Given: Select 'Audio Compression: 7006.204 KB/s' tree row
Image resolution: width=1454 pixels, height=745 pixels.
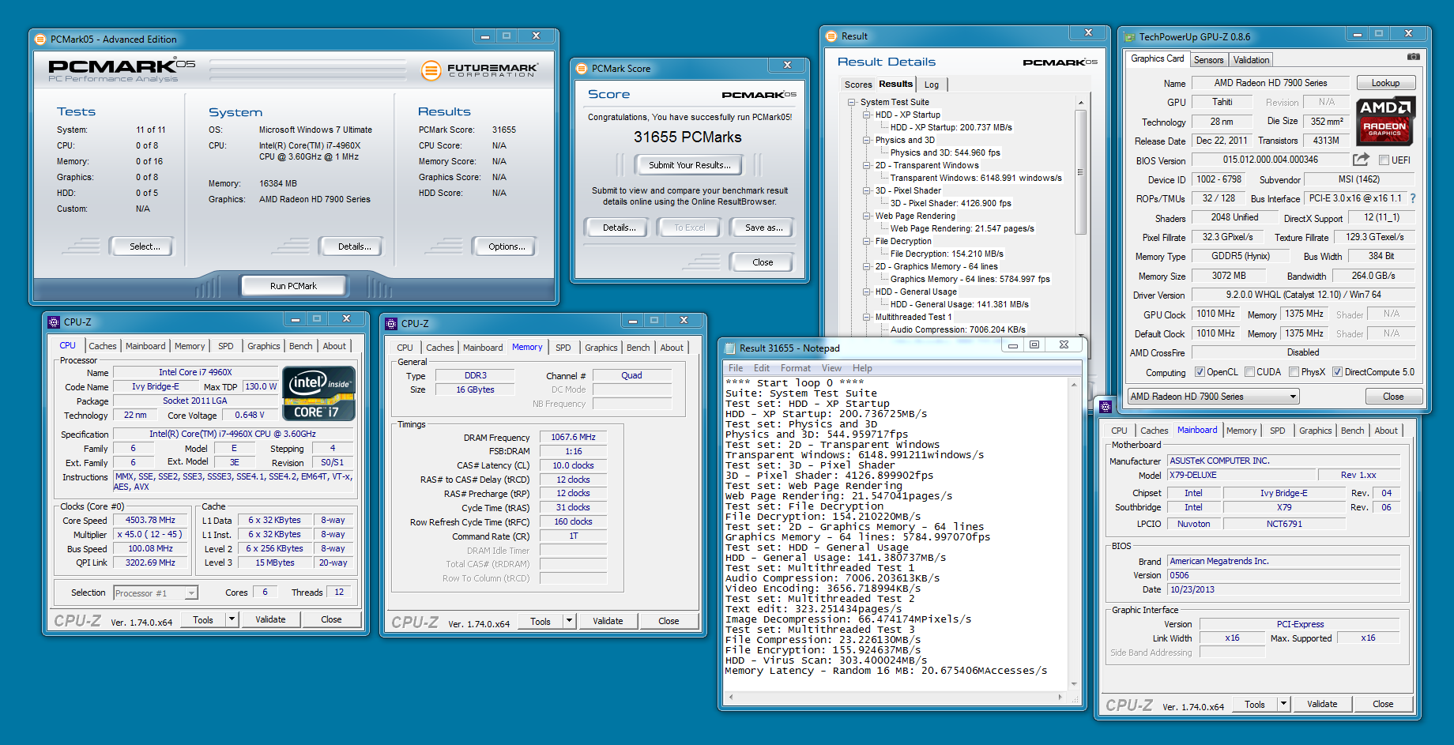Looking at the screenshot, I should 958,329.
